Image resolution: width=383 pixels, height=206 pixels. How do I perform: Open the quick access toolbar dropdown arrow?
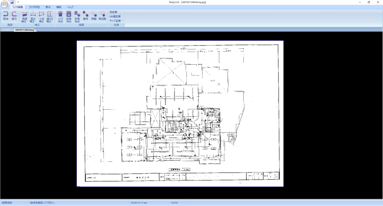[18, 2]
